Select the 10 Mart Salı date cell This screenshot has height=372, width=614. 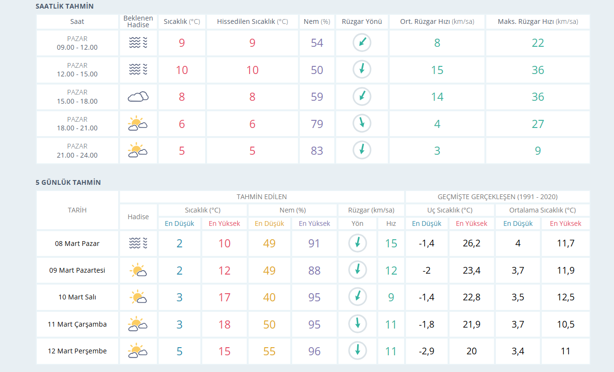[x=77, y=297]
